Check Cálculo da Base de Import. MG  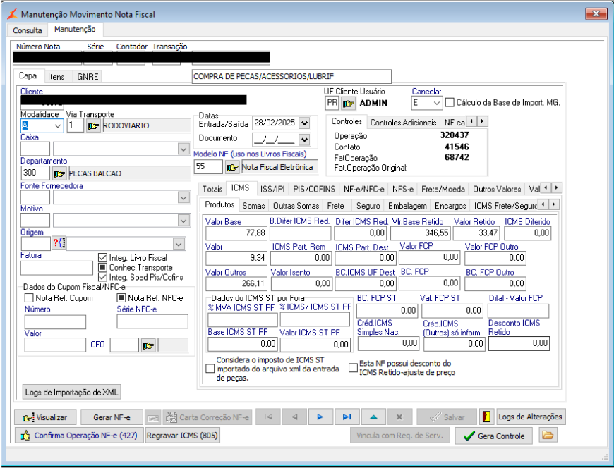pyautogui.click(x=450, y=103)
